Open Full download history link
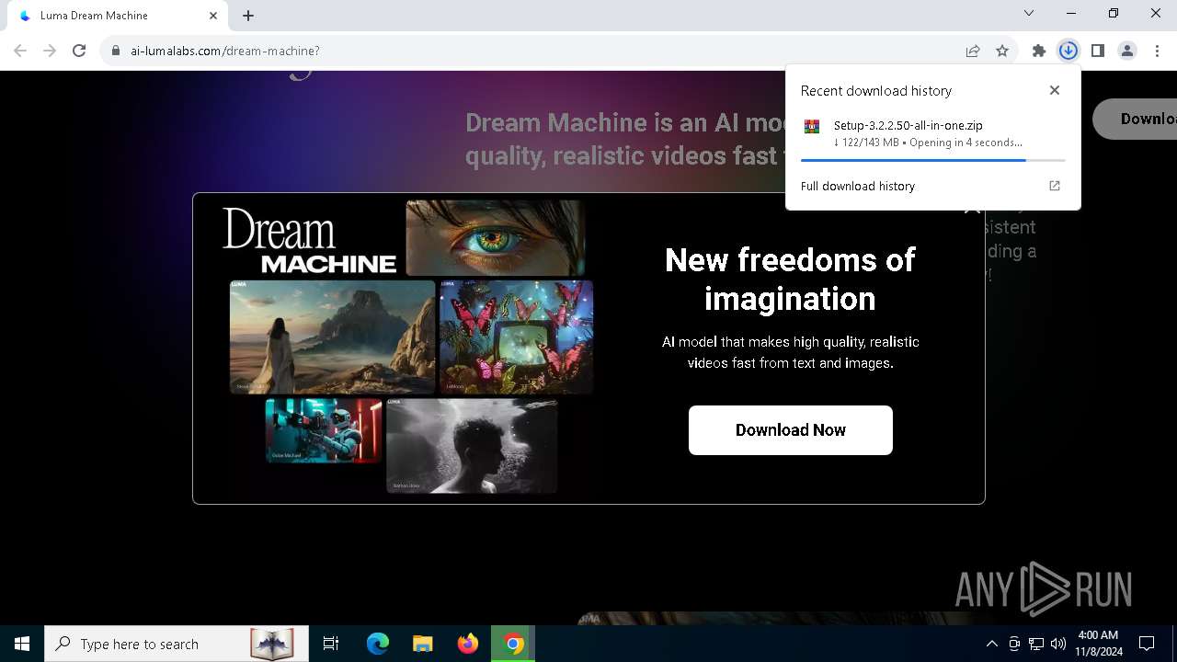Viewport: 1177px width, 662px height. (858, 186)
